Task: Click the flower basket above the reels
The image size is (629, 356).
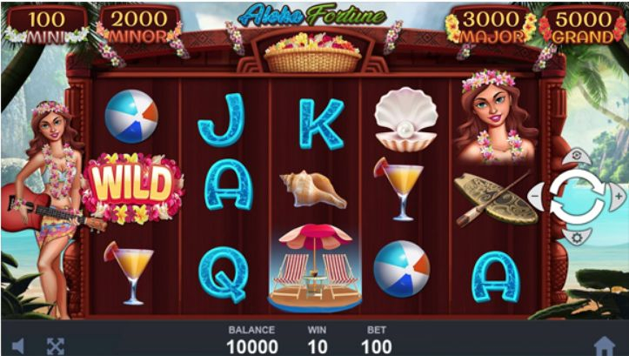Action: pyautogui.click(x=312, y=52)
